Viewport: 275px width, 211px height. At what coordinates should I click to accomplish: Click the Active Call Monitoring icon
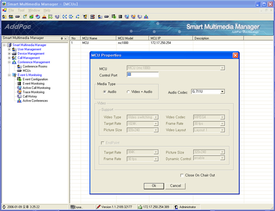click(19, 88)
